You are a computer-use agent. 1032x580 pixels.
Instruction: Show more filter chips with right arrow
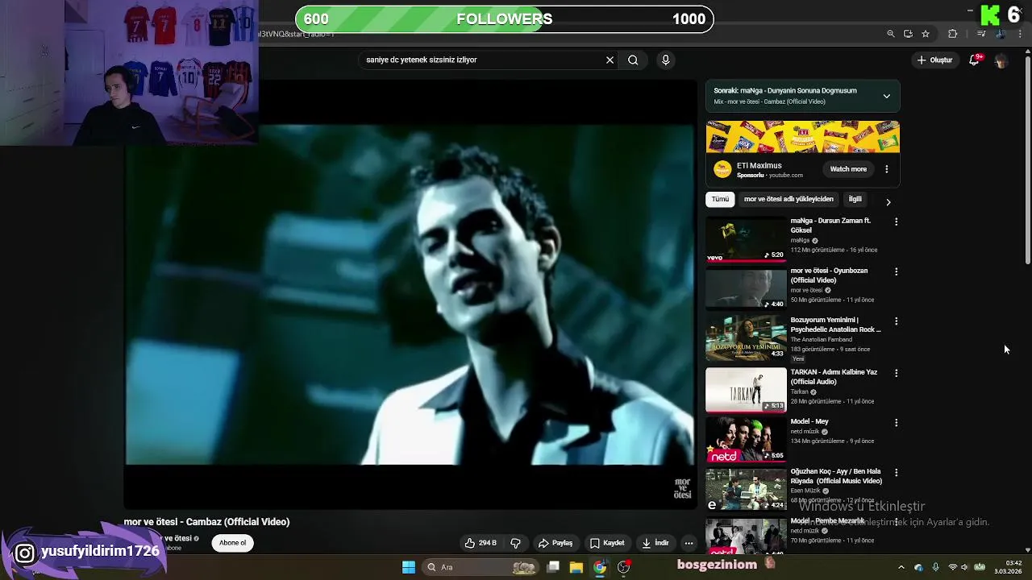pos(888,201)
